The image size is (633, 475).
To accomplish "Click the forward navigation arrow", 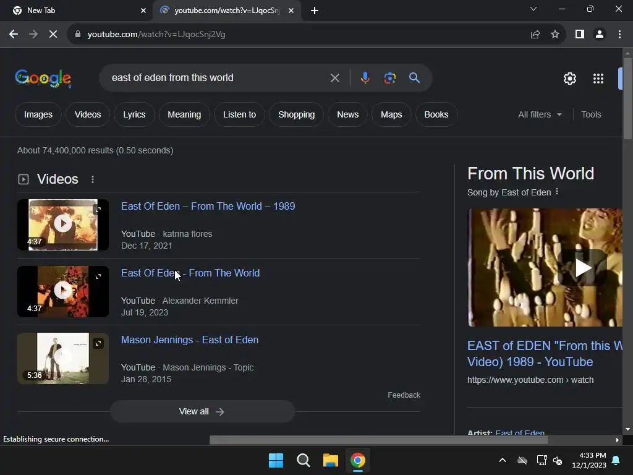I will tap(33, 35).
